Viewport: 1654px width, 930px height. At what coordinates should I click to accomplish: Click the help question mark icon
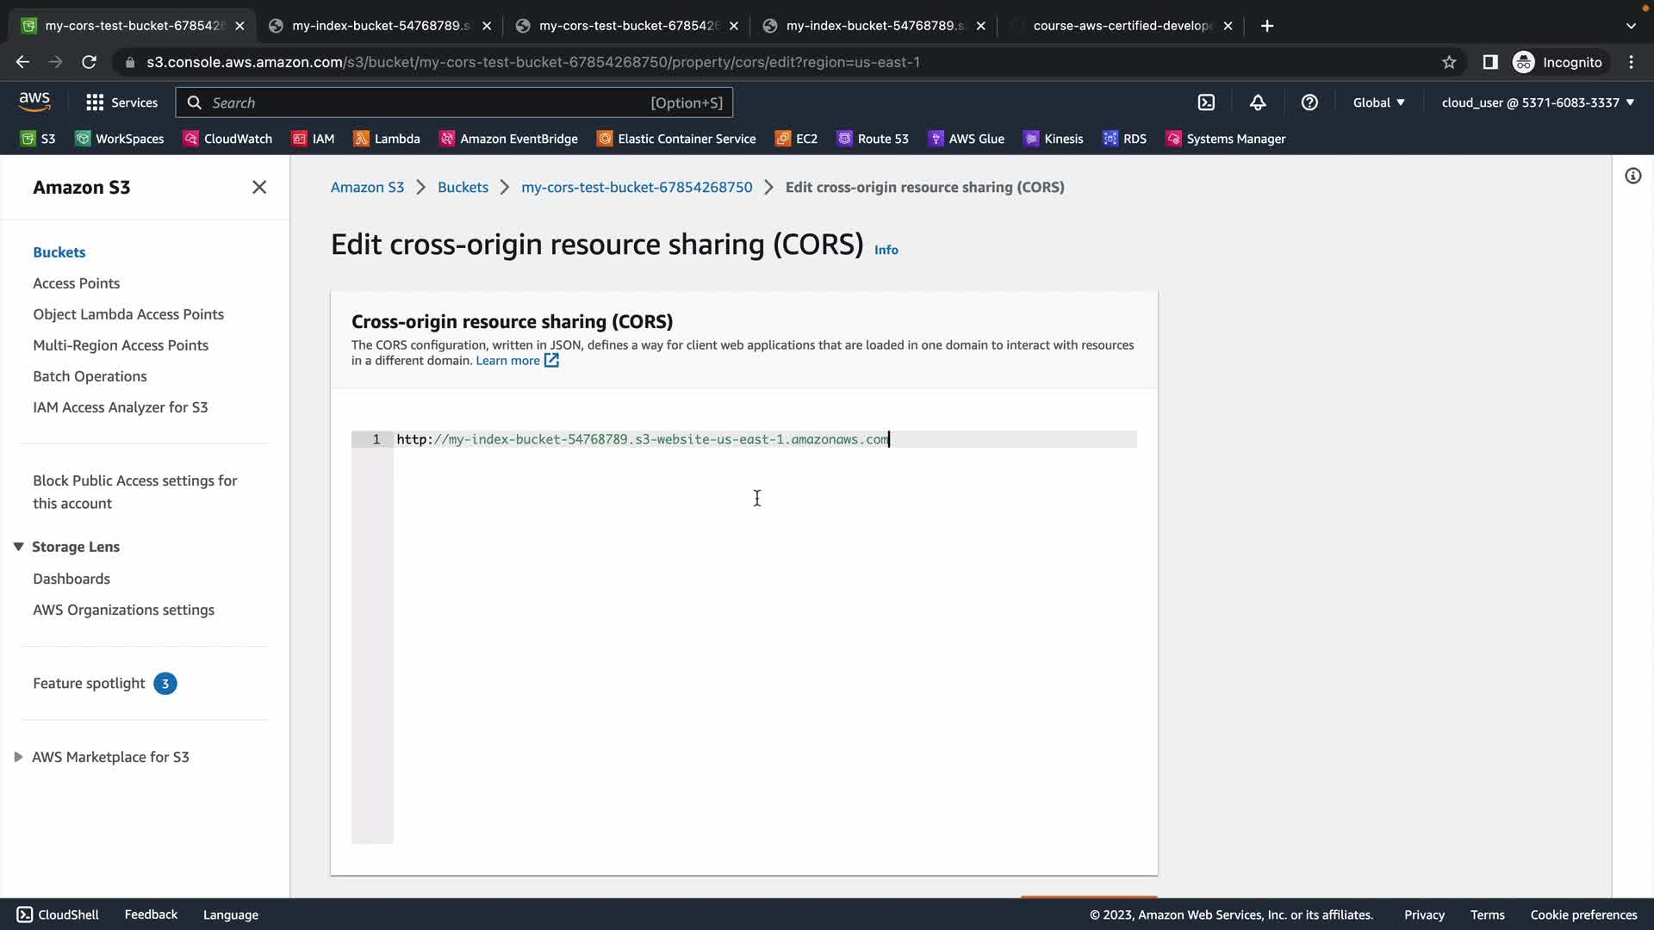pyautogui.click(x=1309, y=102)
